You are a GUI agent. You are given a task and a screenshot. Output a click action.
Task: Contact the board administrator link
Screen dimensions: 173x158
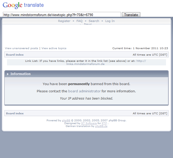tap(84, 91)
